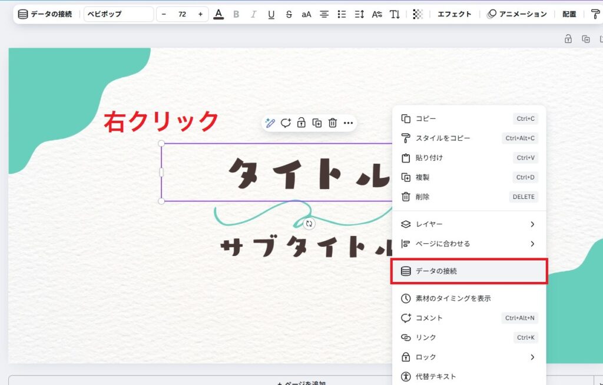The width and height of the screenshot is (603, 385).
Task: Click the trash icon in floating toolbar
Action: coord(333,123)
